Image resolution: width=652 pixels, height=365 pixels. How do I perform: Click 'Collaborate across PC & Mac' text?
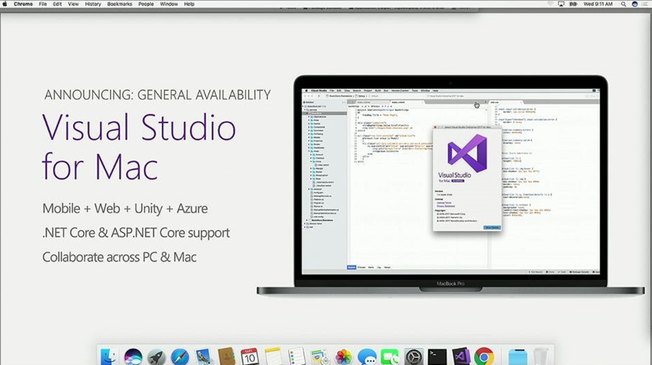pyautogui.click(x=119, y=257)
